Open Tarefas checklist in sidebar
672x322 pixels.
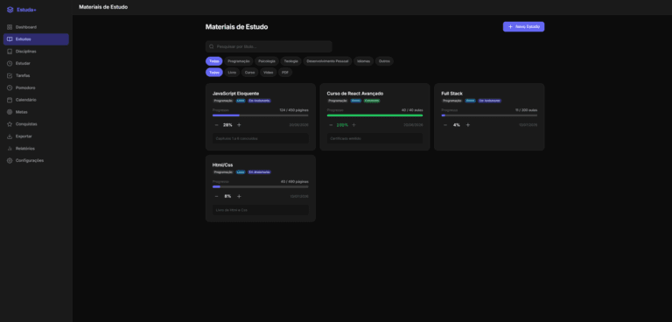(36, 75)
